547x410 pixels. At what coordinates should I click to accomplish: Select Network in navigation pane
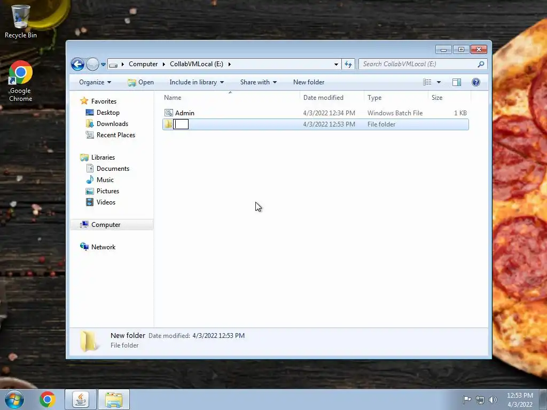click(x=103, y=247)
